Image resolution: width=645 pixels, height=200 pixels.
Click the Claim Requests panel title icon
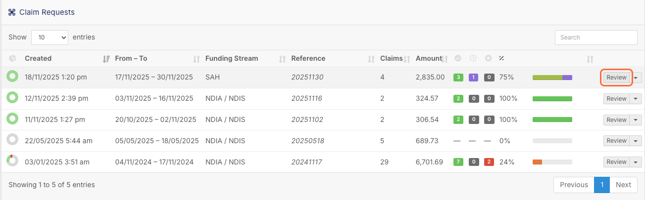tap(12, 12)
